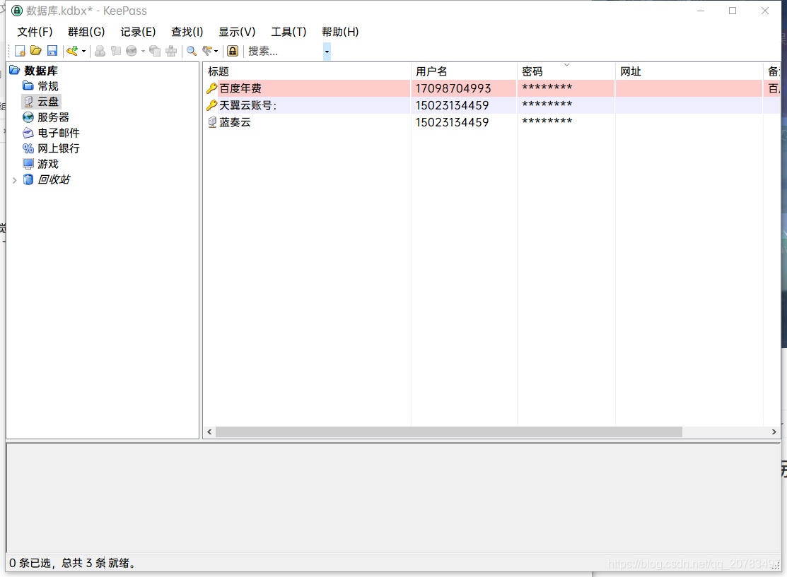Select the 常规 group folder

47,86
